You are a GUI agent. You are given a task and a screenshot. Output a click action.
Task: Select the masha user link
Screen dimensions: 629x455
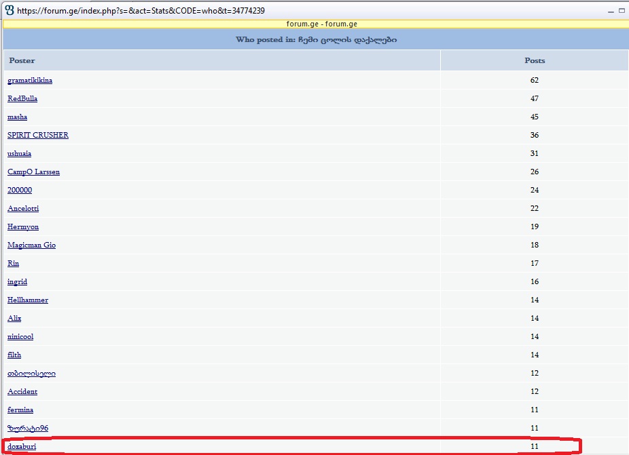(x=18, y=117)
